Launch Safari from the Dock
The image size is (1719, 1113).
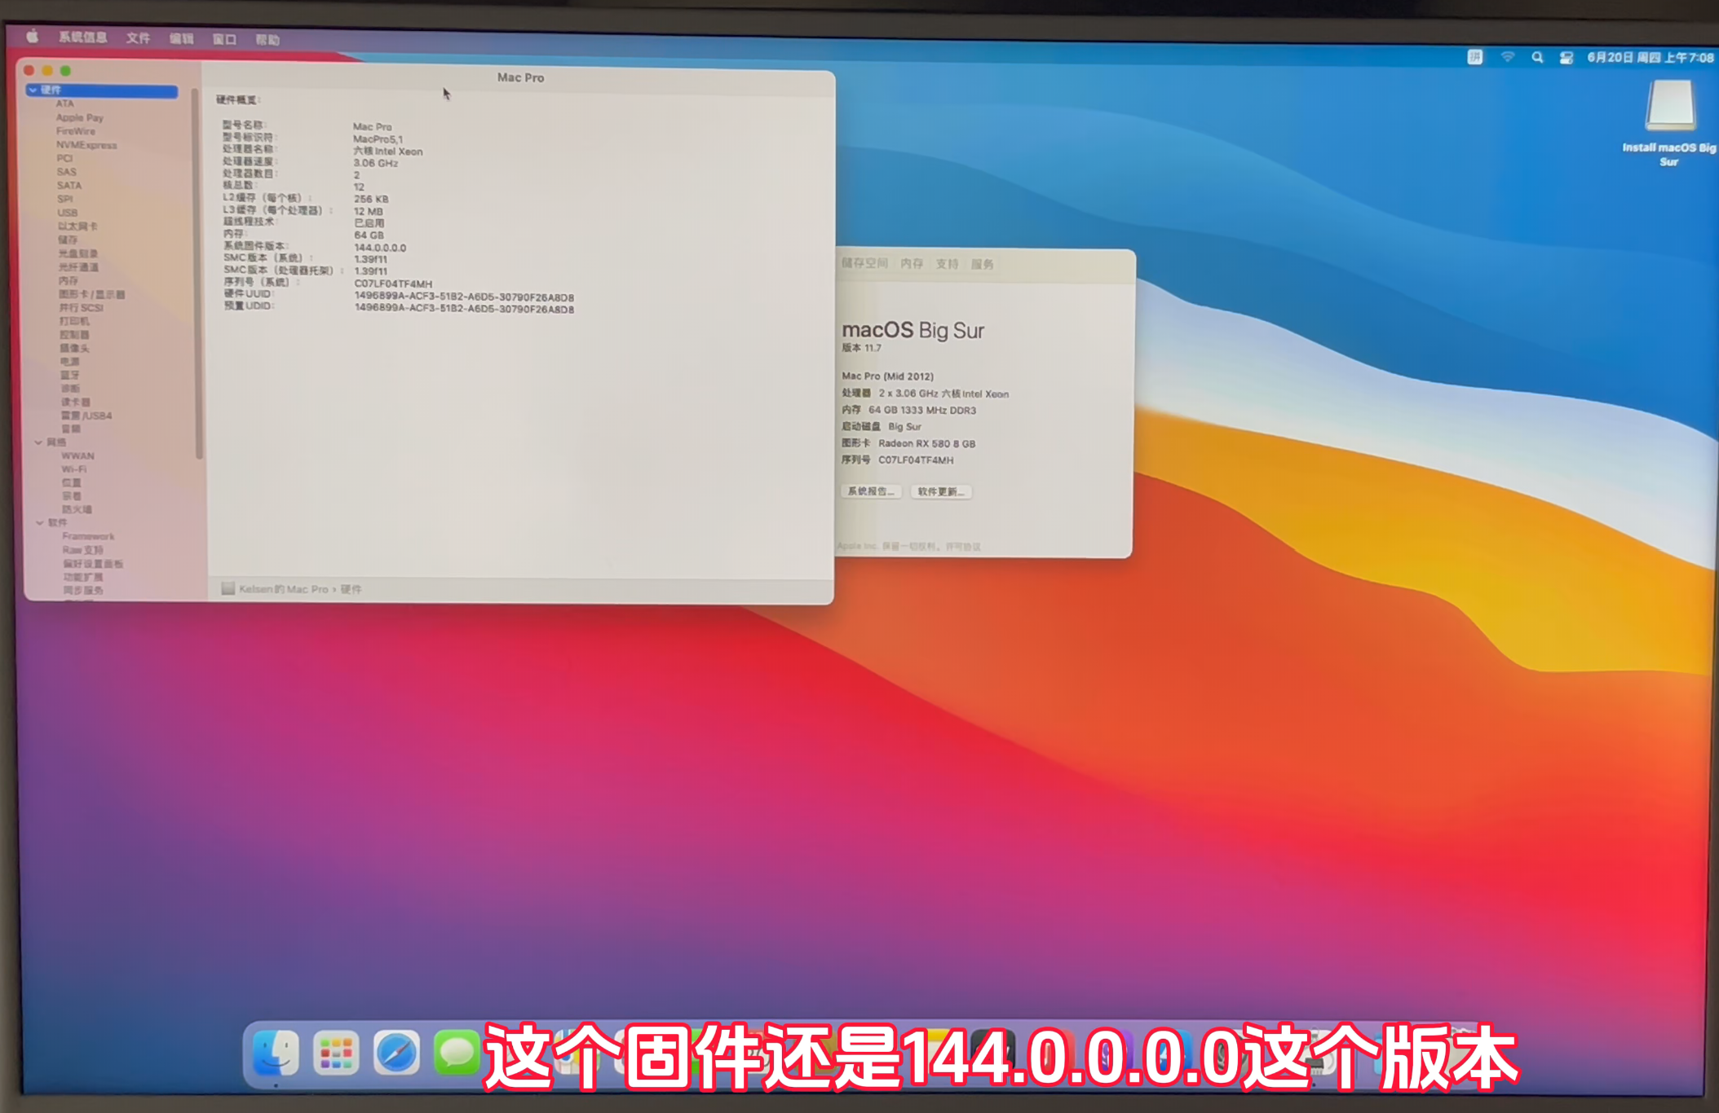[x=396, y=1054]
